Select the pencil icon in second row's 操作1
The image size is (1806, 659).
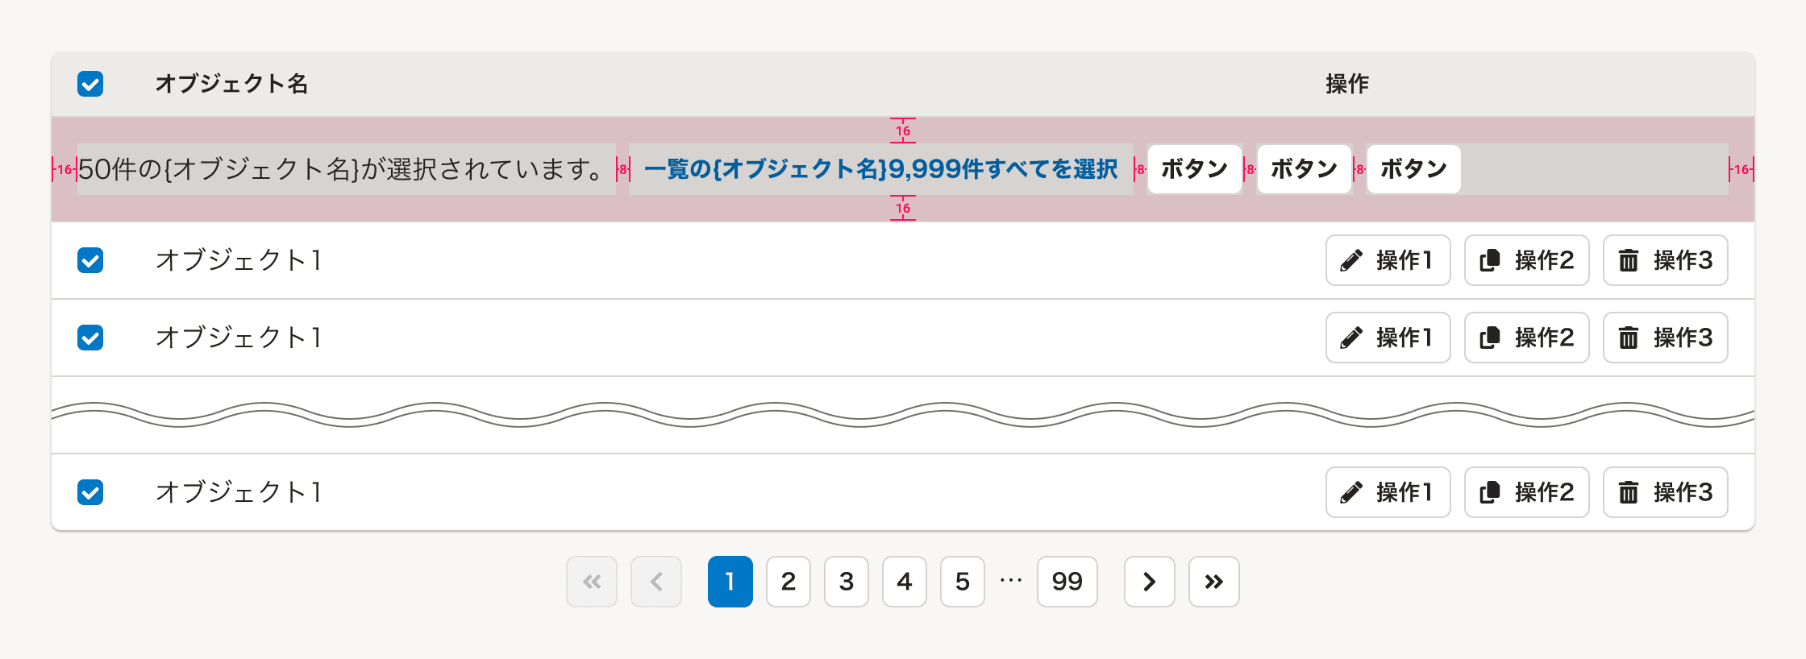click(x=1351, y=338)
